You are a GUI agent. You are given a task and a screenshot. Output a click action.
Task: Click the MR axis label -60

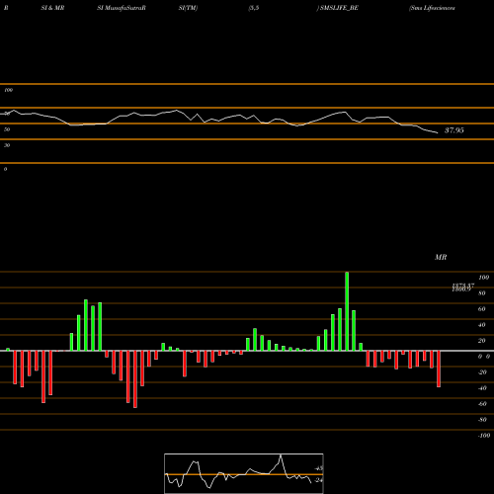coord(482,404)
